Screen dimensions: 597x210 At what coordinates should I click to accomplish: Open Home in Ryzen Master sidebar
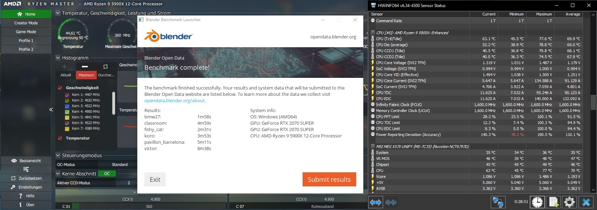click(x=26, y=14)
